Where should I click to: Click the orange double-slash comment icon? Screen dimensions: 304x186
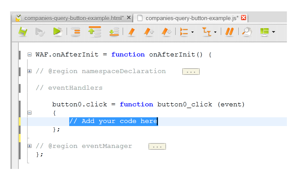[230, 32]
